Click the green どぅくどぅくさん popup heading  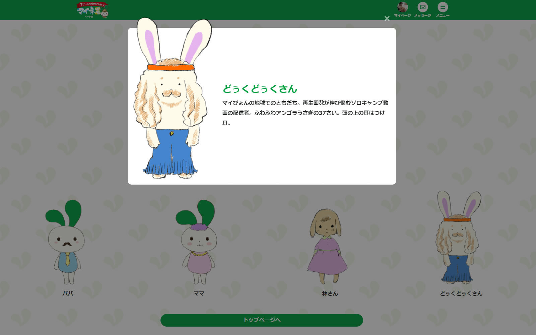260,89
